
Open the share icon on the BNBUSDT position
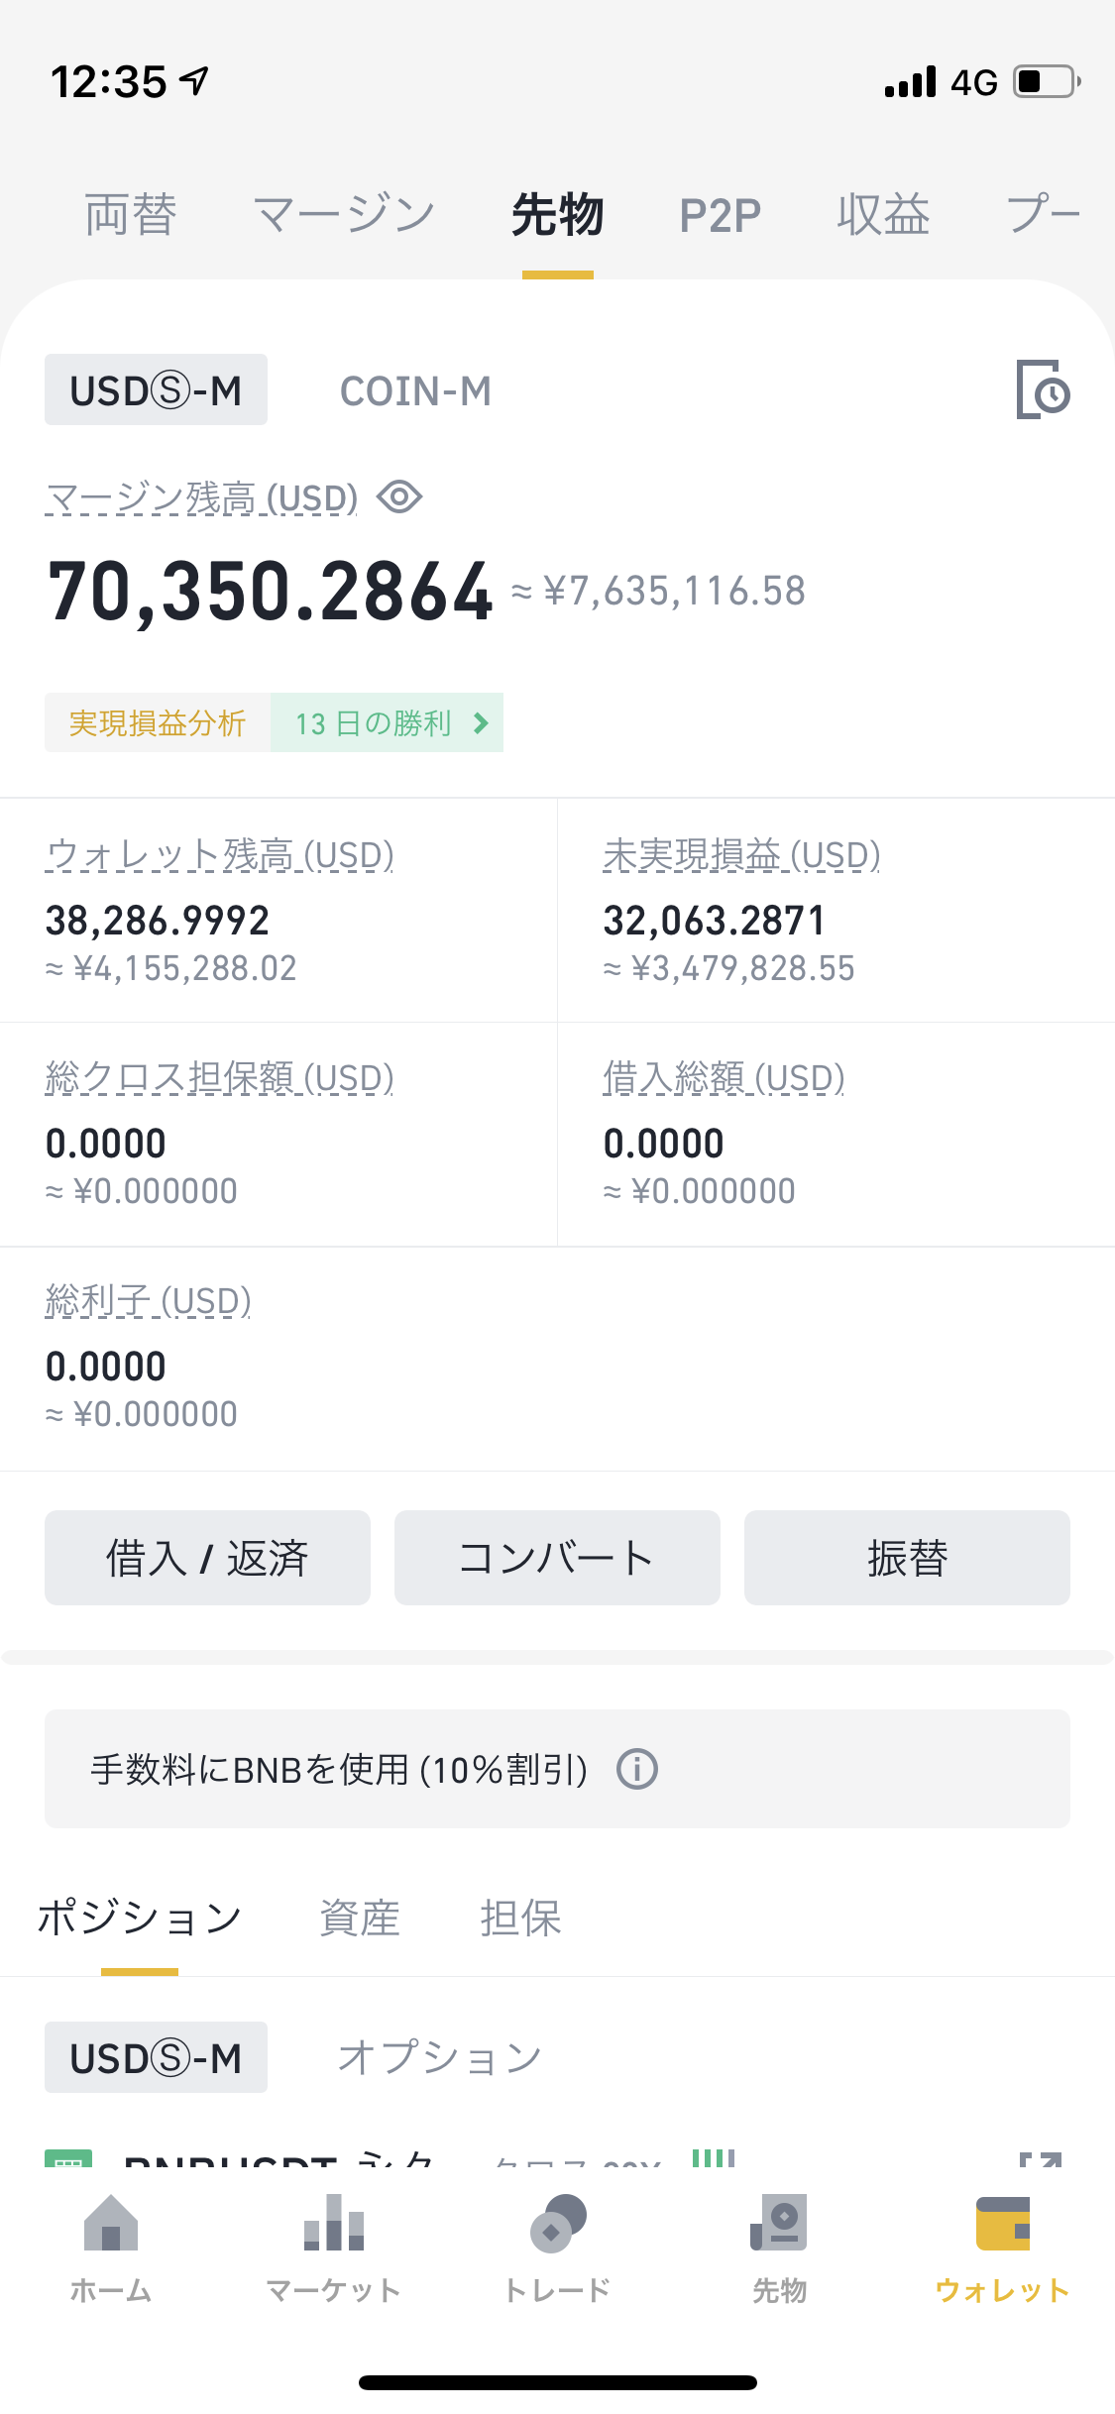coord(1041,2158)
